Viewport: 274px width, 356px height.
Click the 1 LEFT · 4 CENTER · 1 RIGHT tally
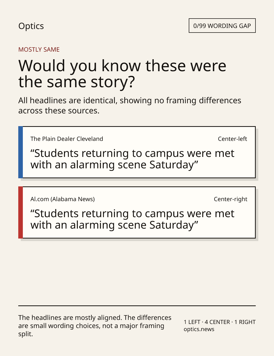(220, 322)
